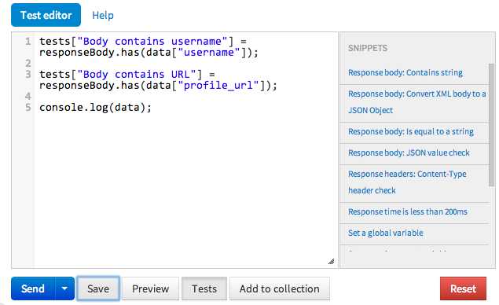
Task: Place cursor on console.log(data) line
Action: 95,107
